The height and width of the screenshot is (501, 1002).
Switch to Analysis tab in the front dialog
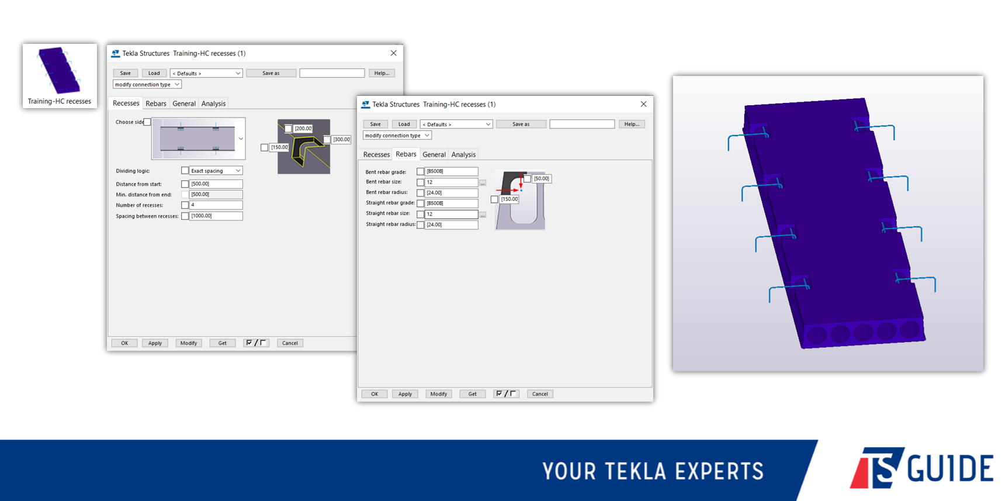tap(463, 154)
